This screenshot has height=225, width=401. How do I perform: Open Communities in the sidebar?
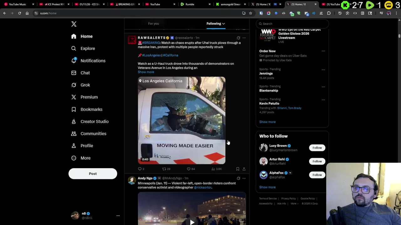(89, 133)
